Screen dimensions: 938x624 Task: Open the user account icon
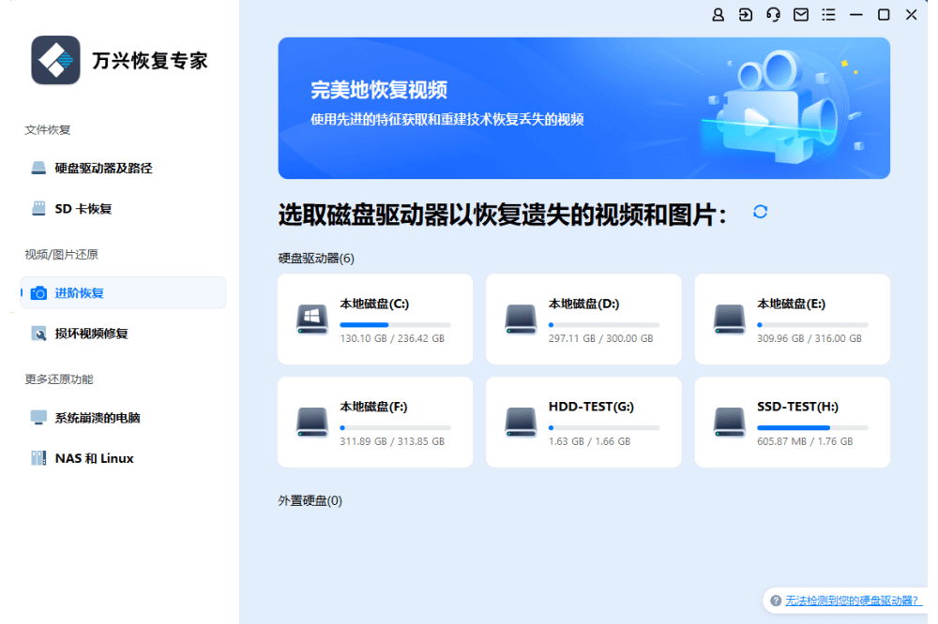point(718,15)
